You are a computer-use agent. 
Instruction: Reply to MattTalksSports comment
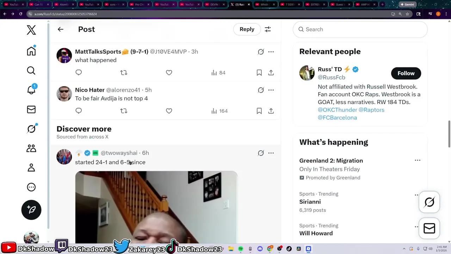pyautogui.click(x=79, y=73)
